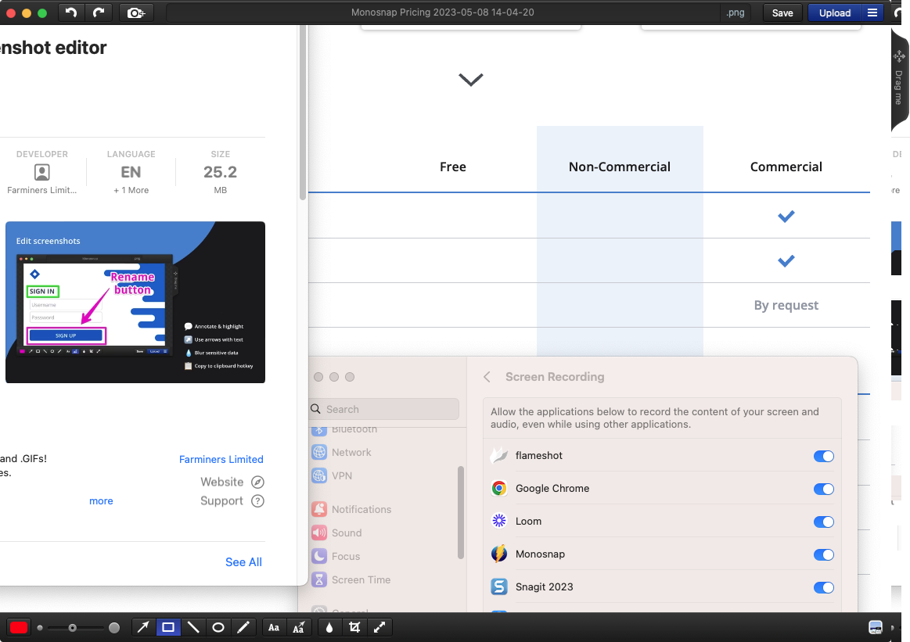Select the Line drawing tool
910x642 pixels.
coord(193,627)
